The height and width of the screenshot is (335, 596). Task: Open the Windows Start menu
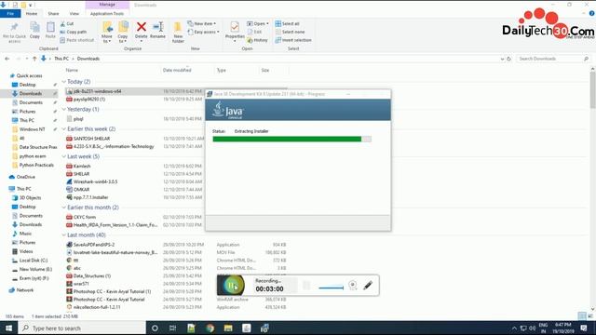8,328
